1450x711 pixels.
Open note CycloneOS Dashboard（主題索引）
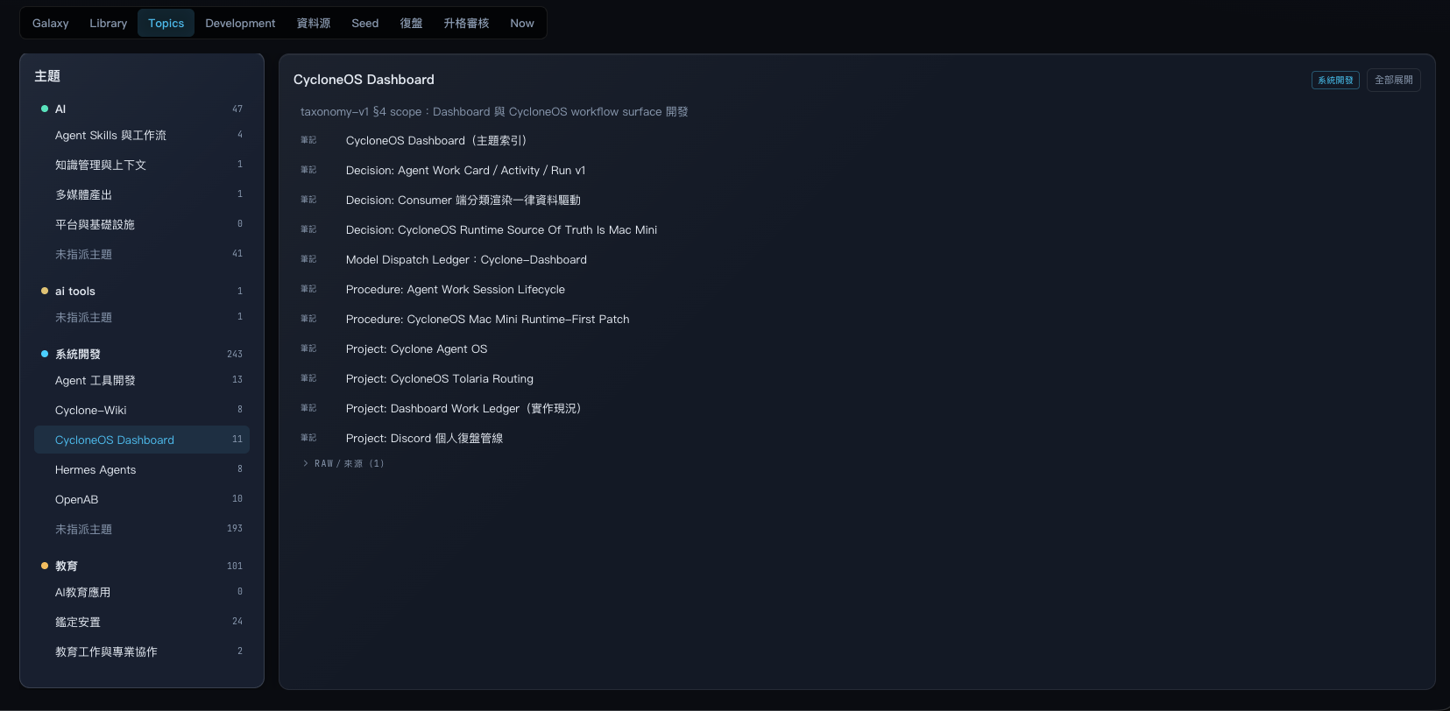coord(435,140)
